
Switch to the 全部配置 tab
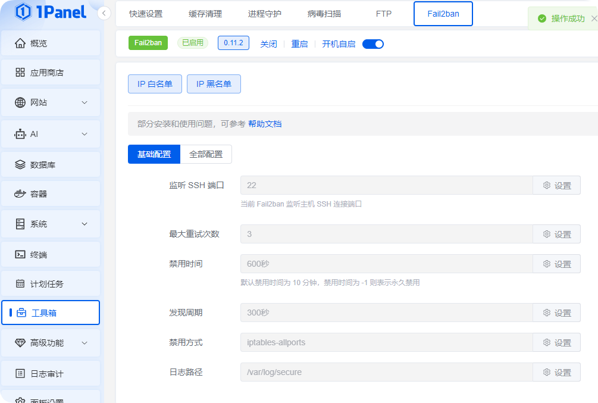[x=206, y=154]
